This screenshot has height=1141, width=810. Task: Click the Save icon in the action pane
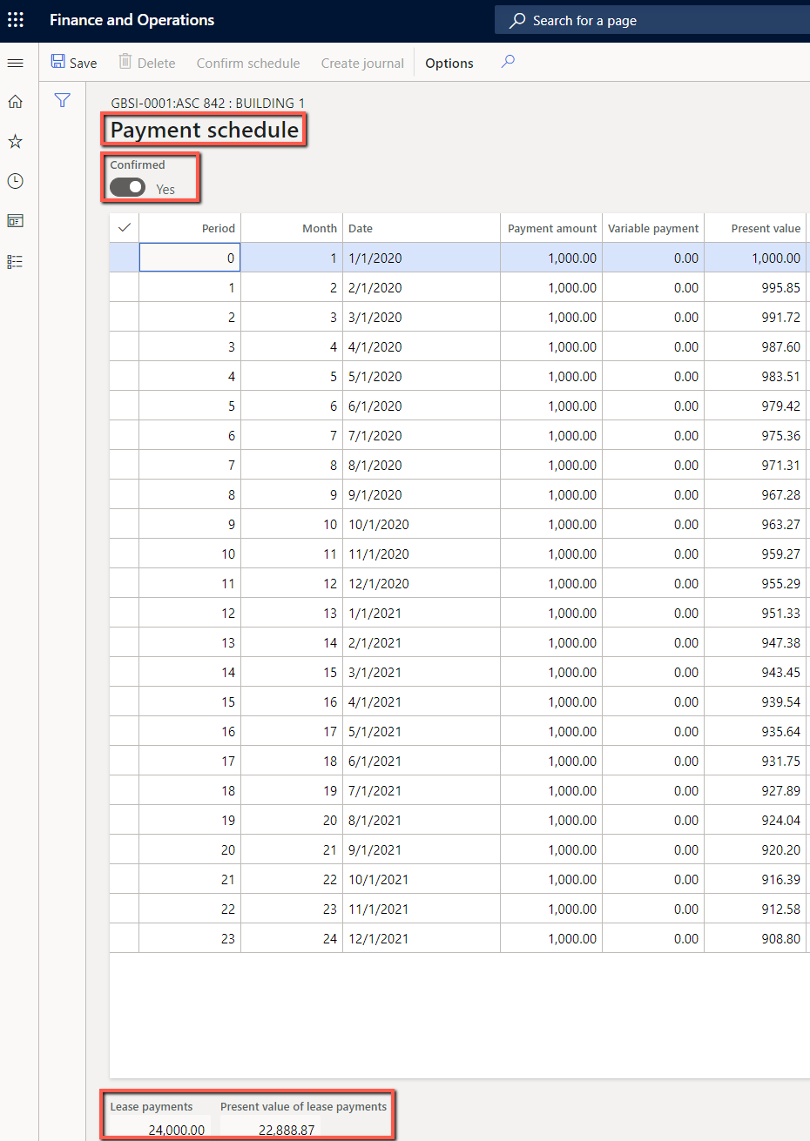tap(57, 62)
